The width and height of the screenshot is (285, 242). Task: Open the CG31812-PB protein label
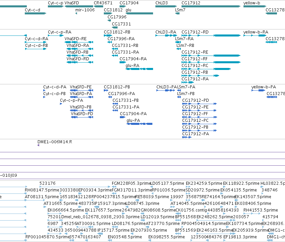[x=117, y=87]
